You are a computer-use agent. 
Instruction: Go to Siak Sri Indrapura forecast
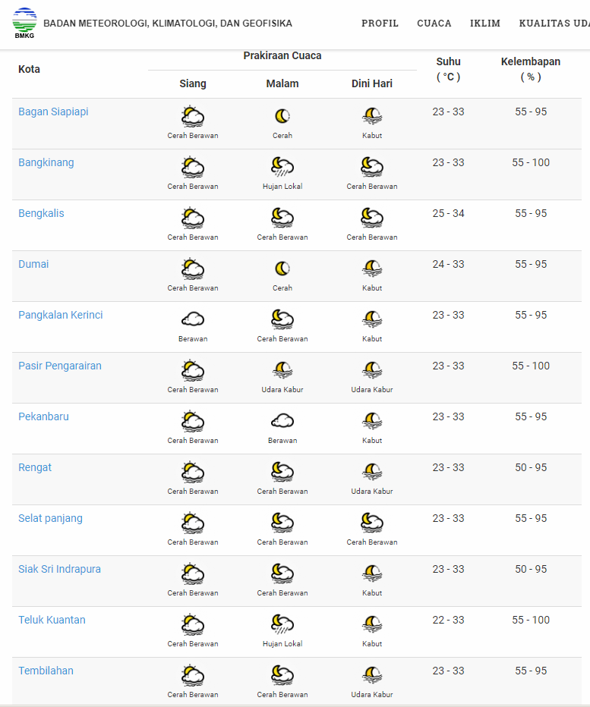[59, 569]
